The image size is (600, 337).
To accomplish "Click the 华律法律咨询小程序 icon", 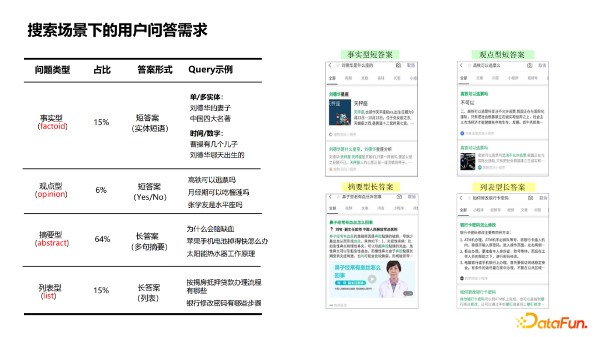I will (462, 133).
